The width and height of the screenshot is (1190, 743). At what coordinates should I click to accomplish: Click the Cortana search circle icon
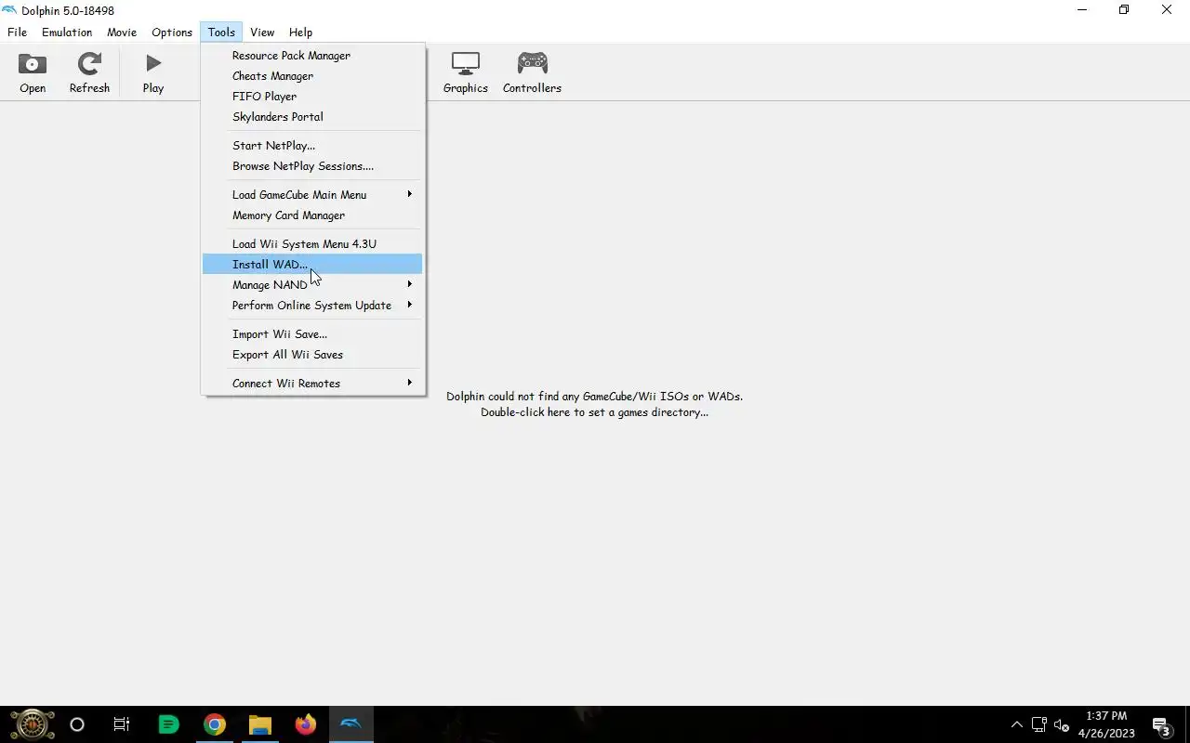77,724
